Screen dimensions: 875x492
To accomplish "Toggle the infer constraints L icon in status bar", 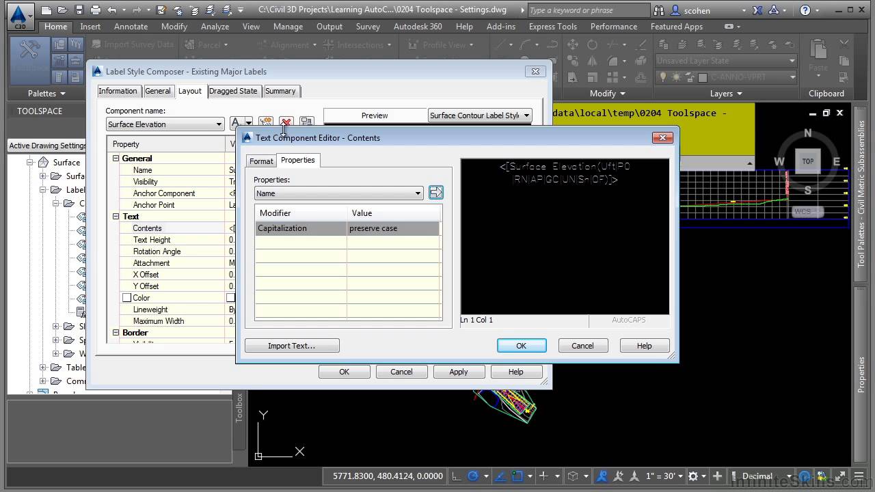I will click(456, 476).
